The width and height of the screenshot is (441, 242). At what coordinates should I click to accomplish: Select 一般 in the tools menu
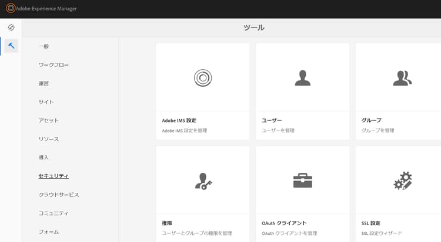pos(44,46)
